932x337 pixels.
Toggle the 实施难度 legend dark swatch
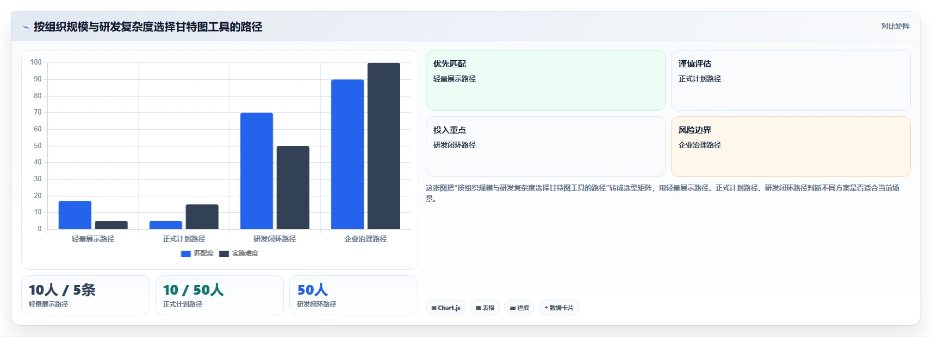pyautogui.click(x=224, y=253)
